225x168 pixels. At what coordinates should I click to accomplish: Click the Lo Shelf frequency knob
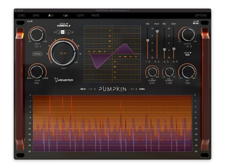(x=152, y=72)
